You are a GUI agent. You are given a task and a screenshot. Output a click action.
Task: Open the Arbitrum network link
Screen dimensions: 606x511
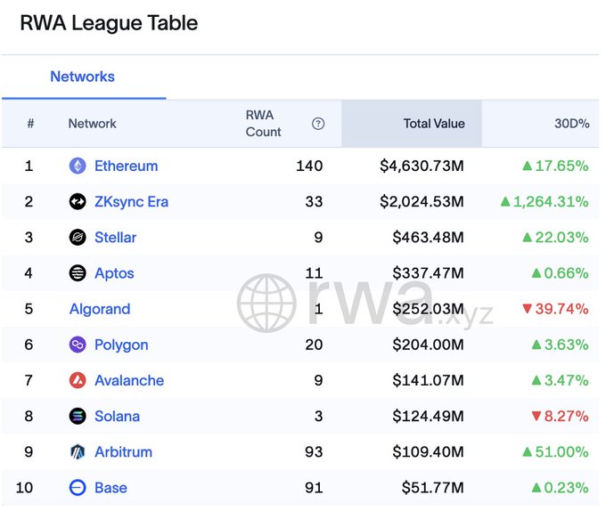point(123,451)
